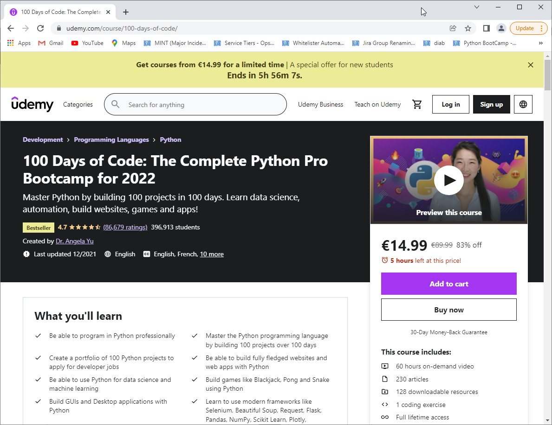
Task: Open the Chrome tab search chevron
Action: [477, 7]
